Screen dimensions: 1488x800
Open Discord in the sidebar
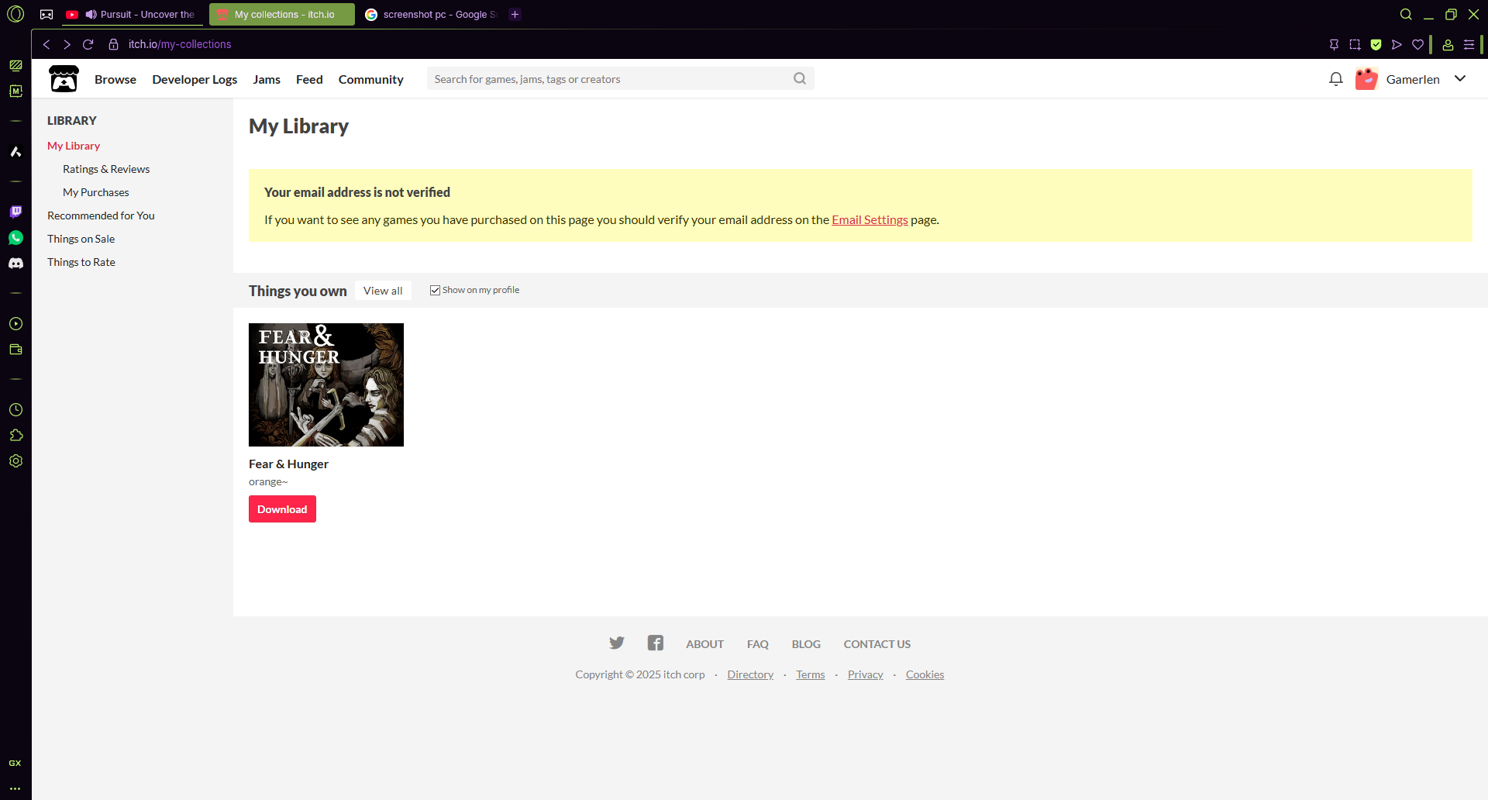coord(15,264)
